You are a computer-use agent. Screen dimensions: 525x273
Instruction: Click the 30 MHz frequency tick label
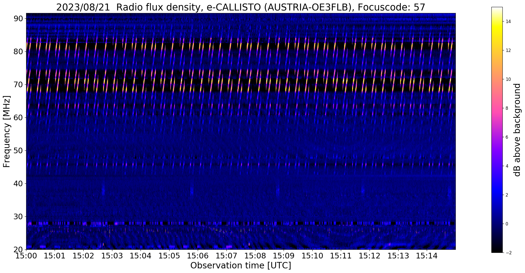[19, 216]
